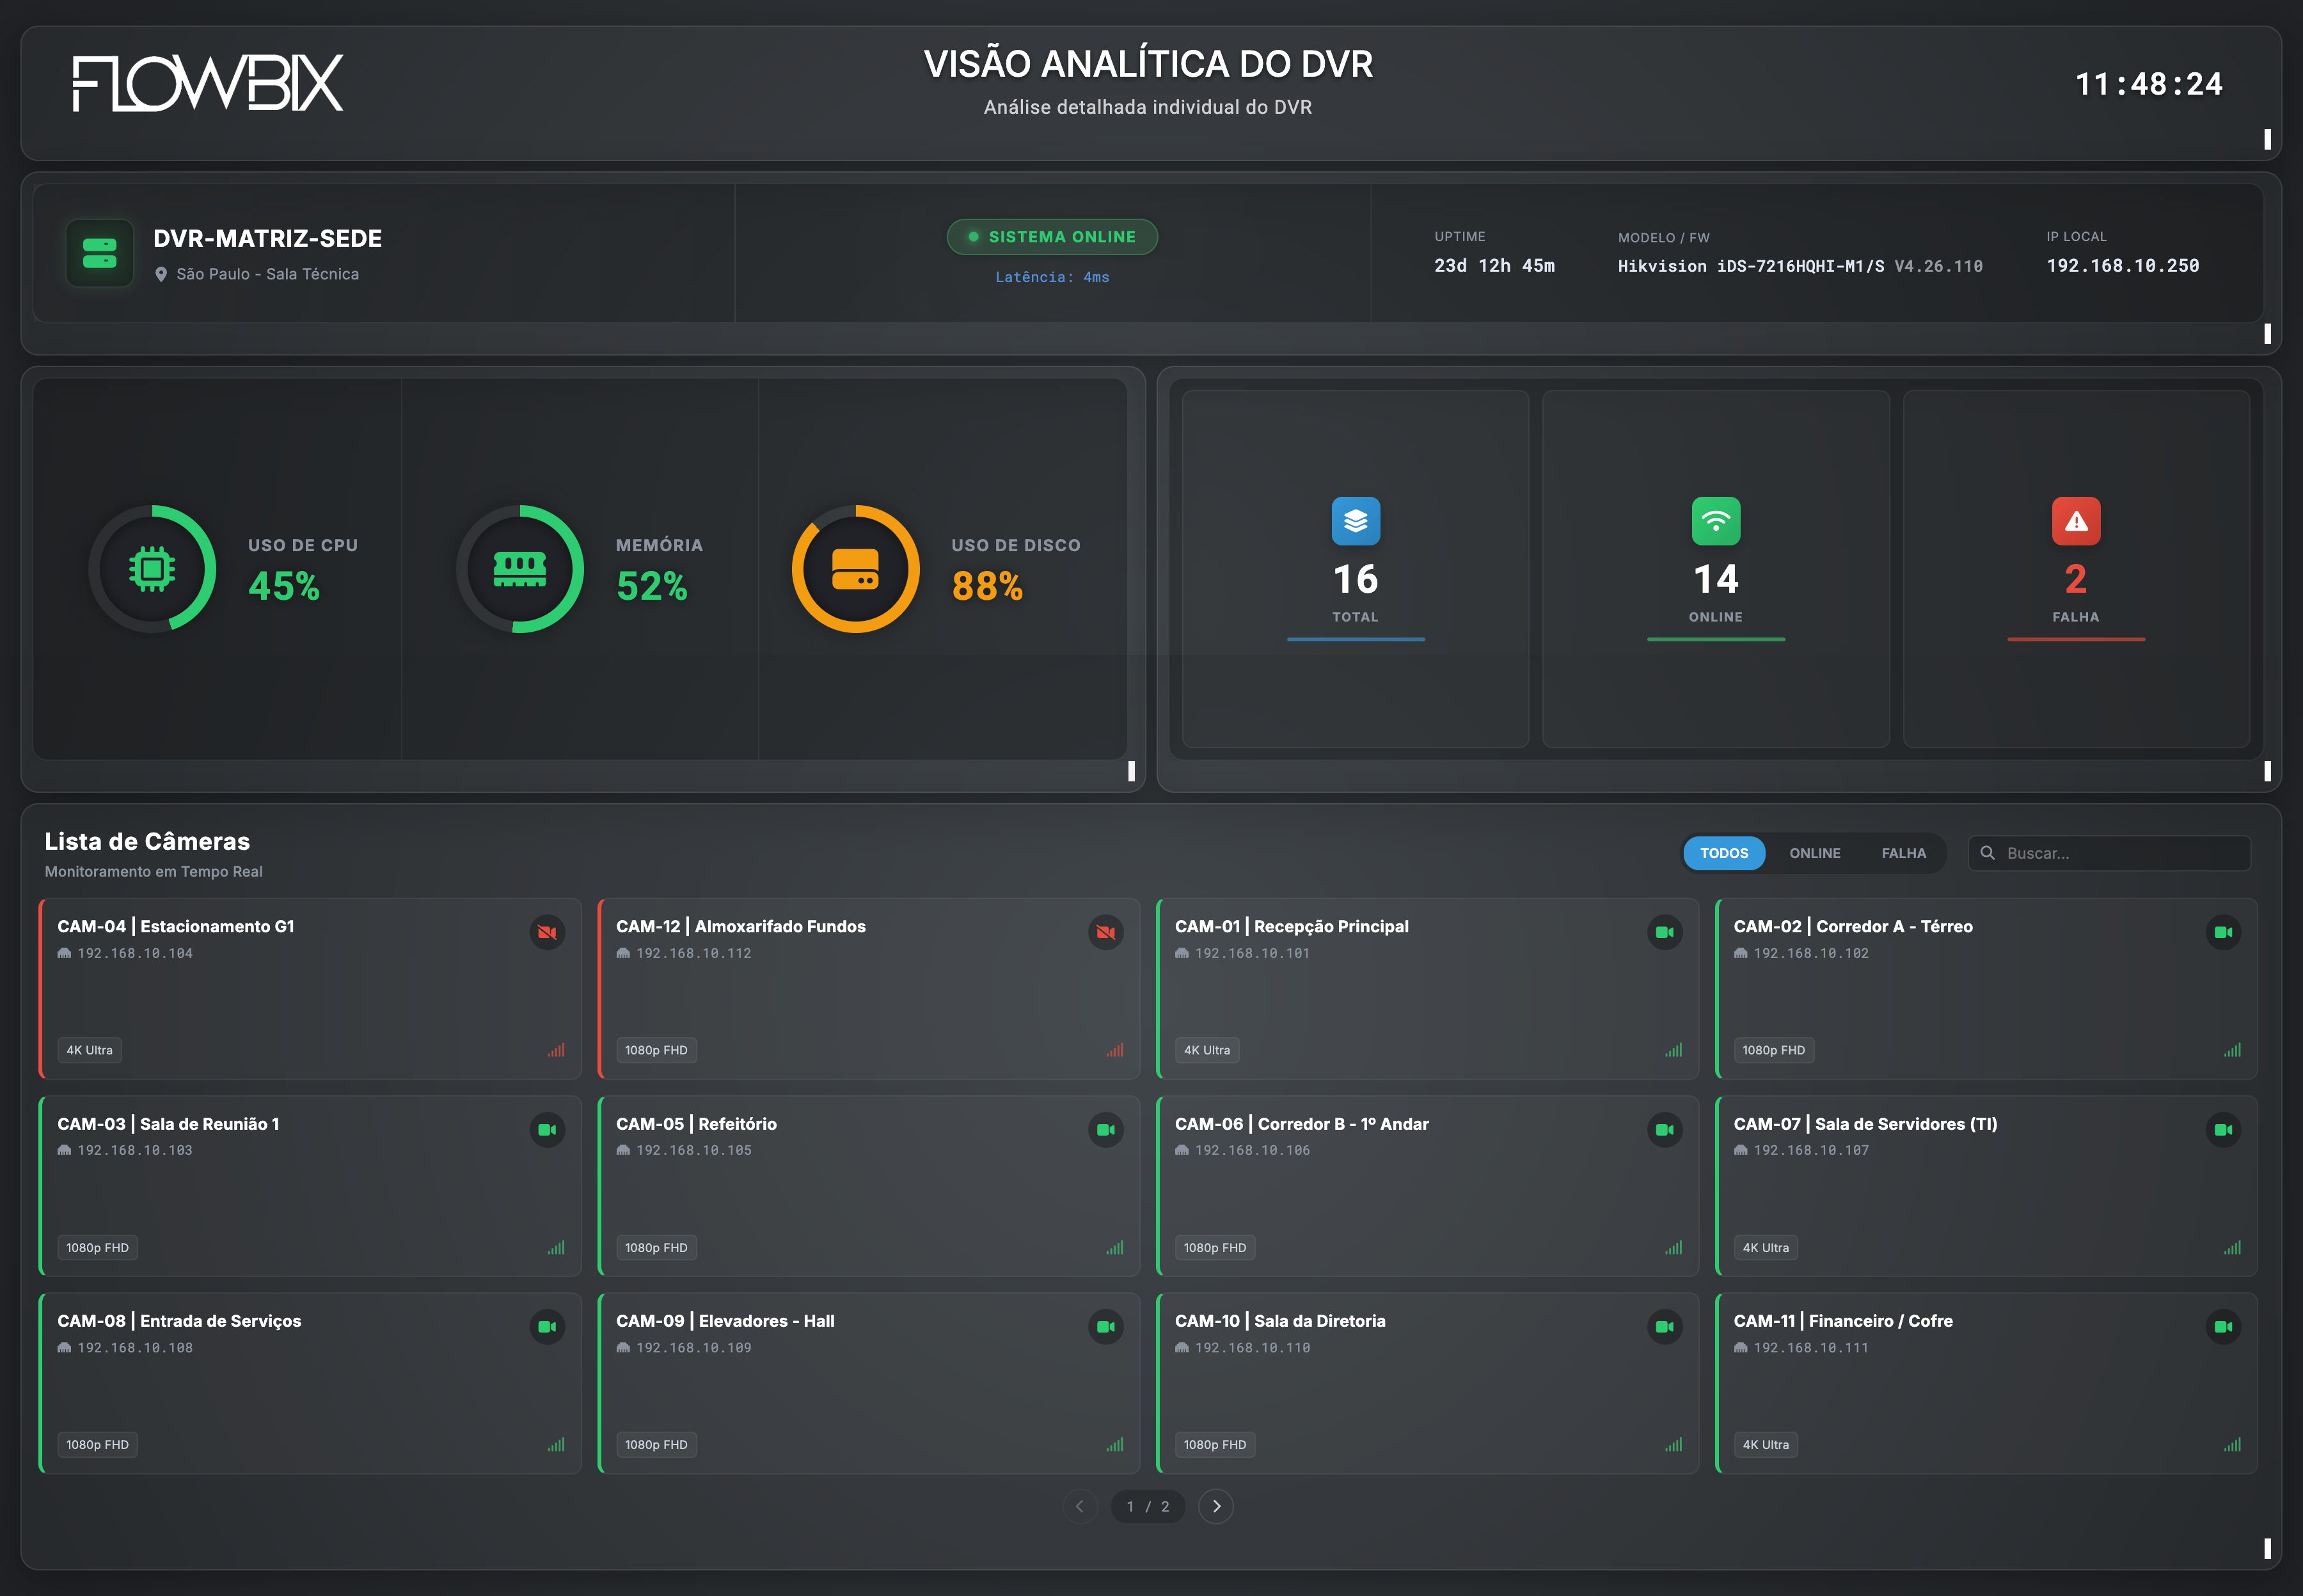Click the disk usage orange ring gauge

click(855, 569)
